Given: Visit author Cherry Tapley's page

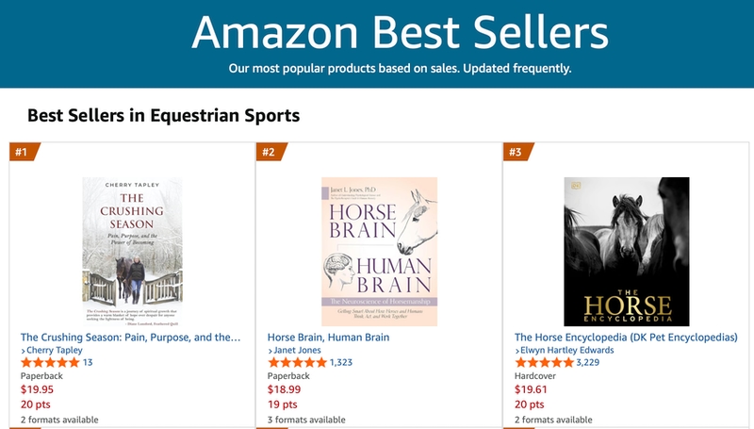Looking at the screenshot, I should pyautogui.click(x=55, y=351).
